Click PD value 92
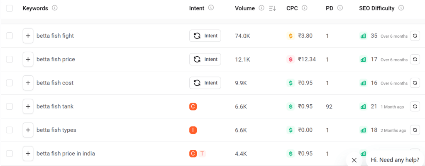Screen dimensions: 425x166 point(329,106)
